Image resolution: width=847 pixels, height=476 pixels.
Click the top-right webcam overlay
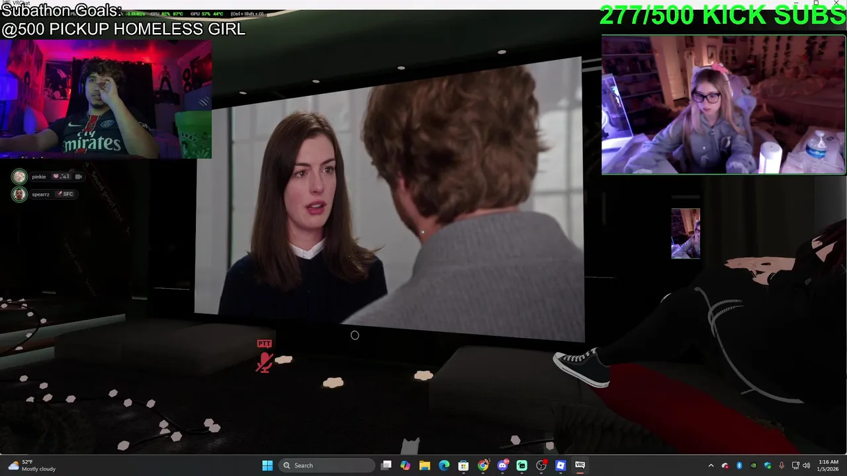point(723,104)
